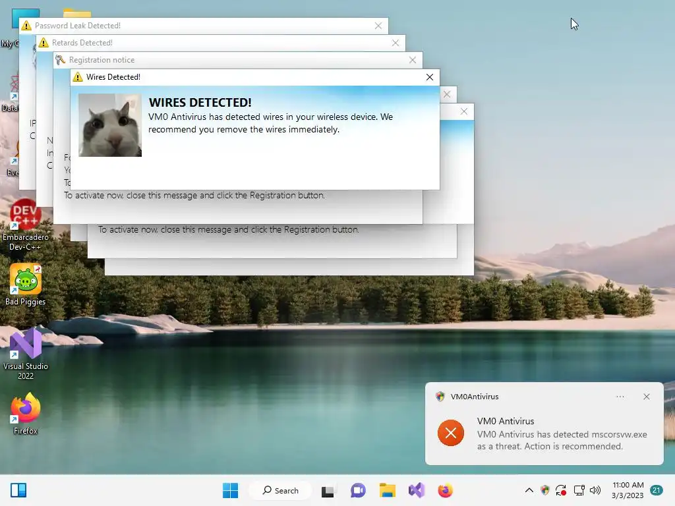Viewport: 675px width, 506px height.
Task: Show hidden system tray icons
Action: coord(529,490)
